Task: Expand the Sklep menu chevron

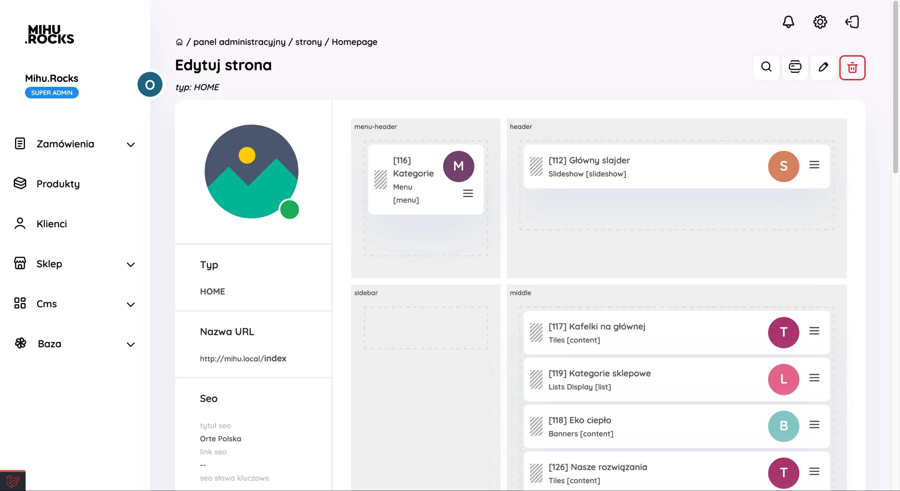Action: click(131, 265)
